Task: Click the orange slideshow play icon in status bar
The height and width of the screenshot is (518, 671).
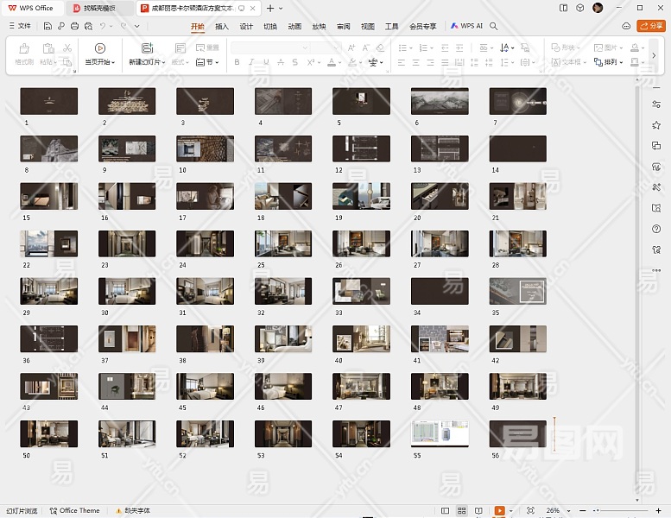Action: pos(499,511)
